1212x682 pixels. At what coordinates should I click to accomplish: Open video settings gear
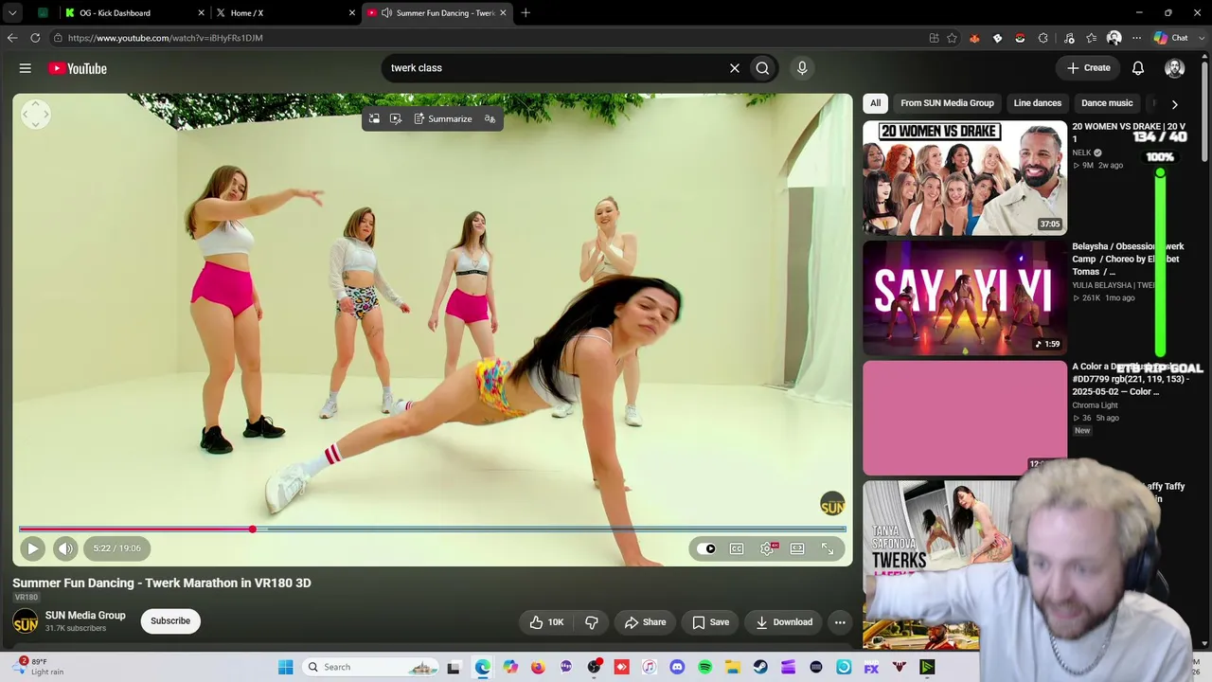[x=767, y=548]
